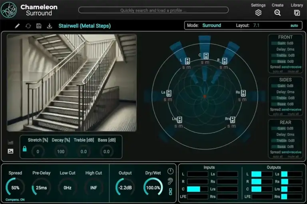Screen dimensions: 307x204
Task: Mute the Rrs speaker with its m
Action: pyautogui.click(x=233, y=126)
